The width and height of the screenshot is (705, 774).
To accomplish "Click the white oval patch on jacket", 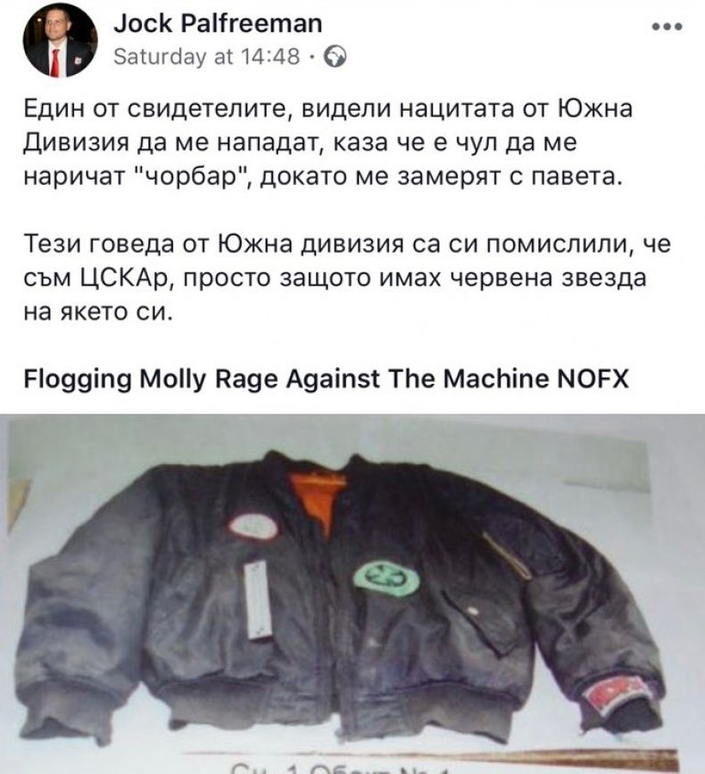I will (253, 528).
